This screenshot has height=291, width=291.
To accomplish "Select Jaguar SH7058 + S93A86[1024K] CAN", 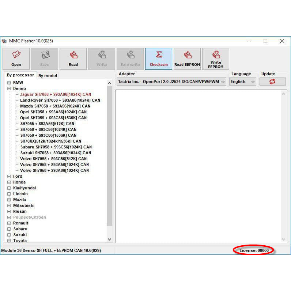I will [56, 94].
